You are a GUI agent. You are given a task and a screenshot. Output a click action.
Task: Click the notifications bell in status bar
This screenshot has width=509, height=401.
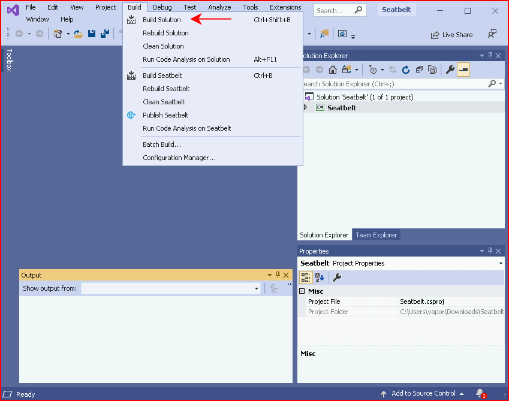tap(480, 394)
